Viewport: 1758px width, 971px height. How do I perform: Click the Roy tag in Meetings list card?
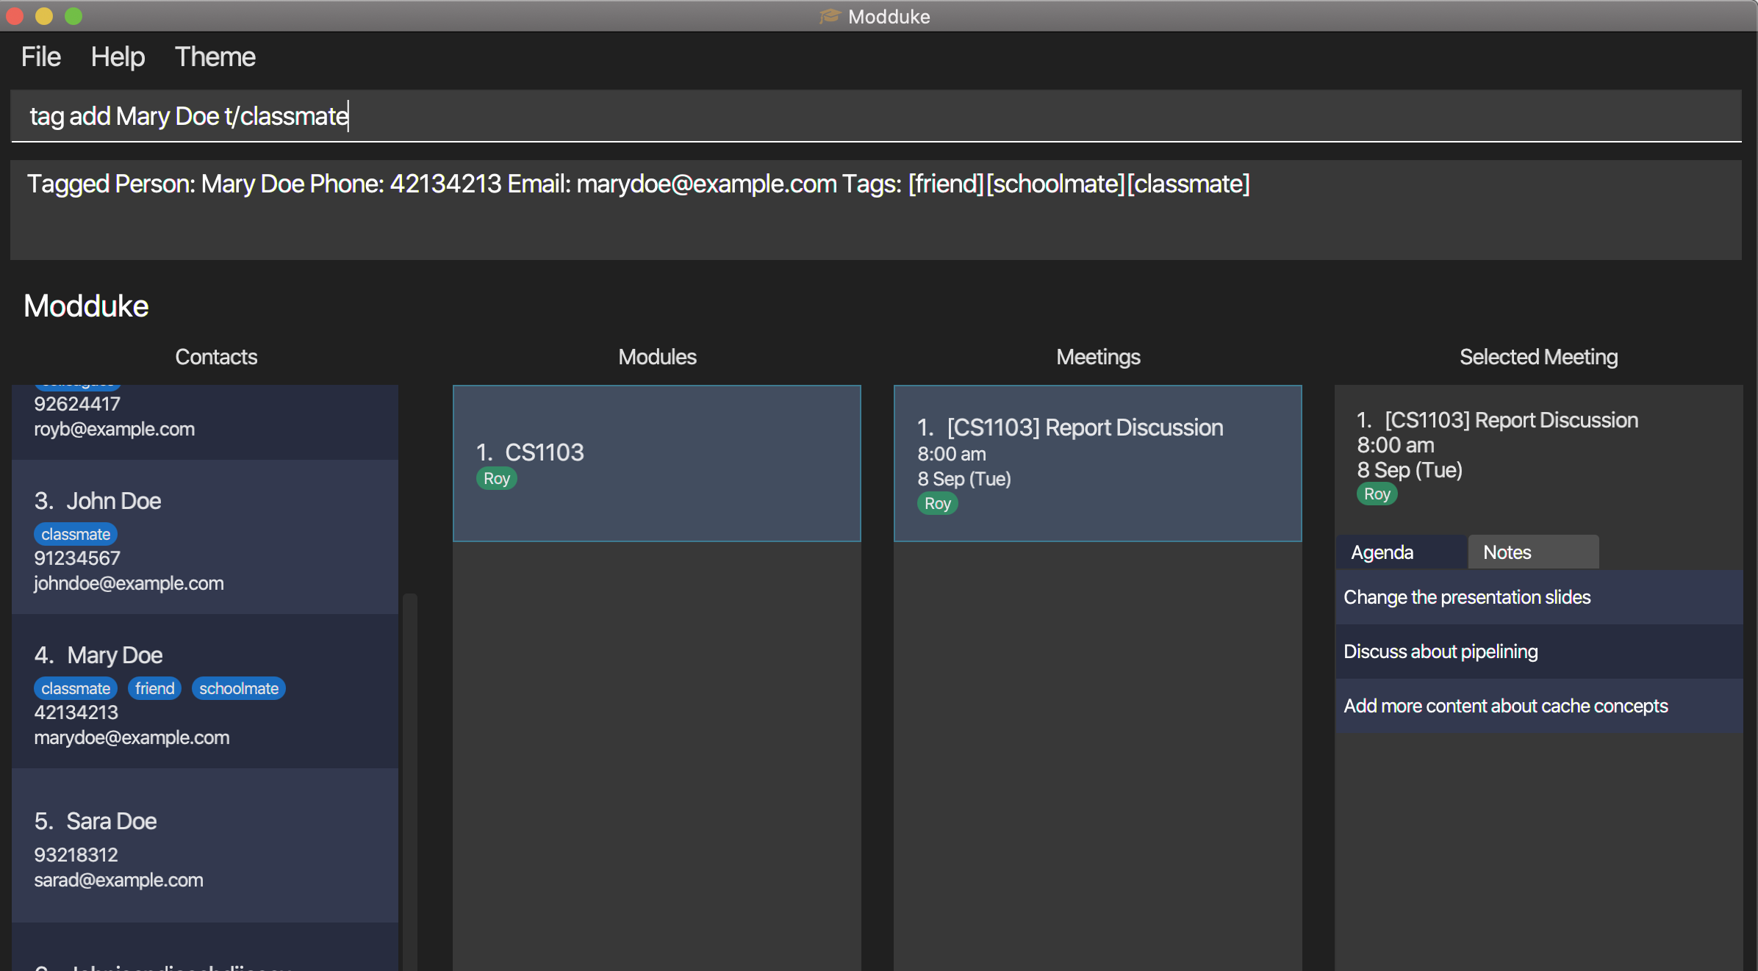(x=937, y=504)
